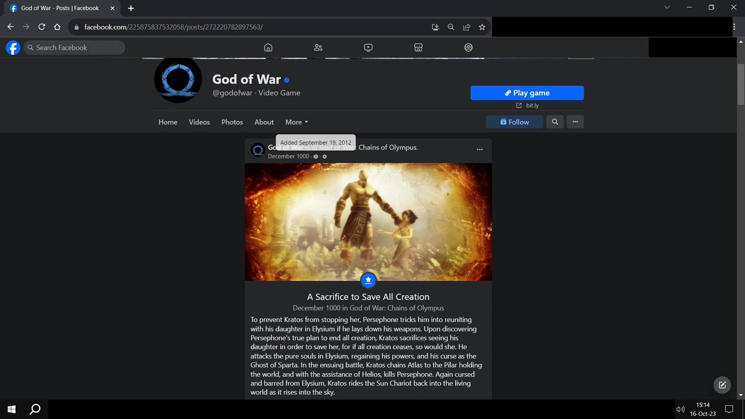Screen dimensions: 745x419
Task: Click the post audience settings gear icon
Action: coord(325,156)
